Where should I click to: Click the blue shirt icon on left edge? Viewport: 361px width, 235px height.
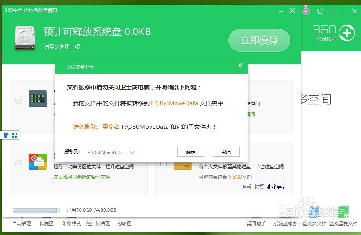6,135
